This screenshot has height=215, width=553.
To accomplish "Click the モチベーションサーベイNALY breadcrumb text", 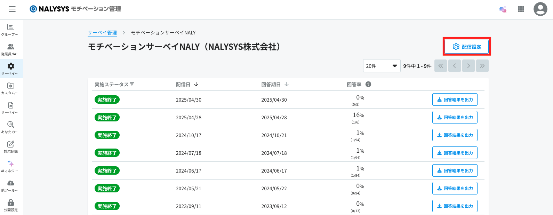I will (163, 33).
